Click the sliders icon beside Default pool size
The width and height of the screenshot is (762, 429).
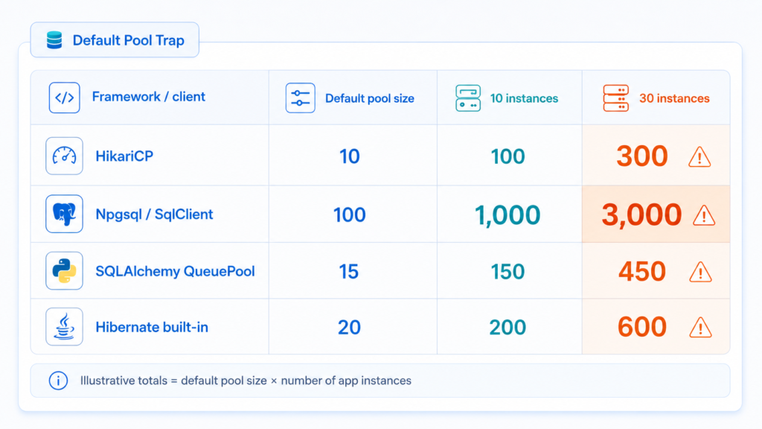point(301,98)
